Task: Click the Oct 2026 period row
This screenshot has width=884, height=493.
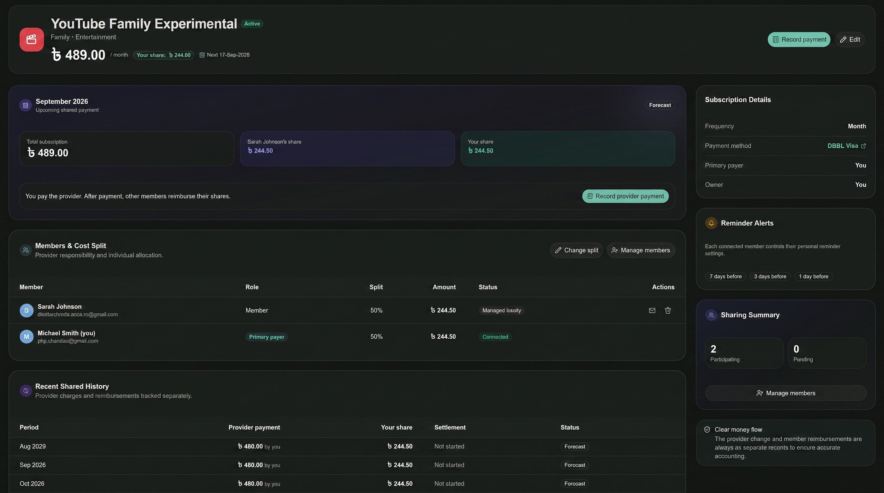Action: 347,483
